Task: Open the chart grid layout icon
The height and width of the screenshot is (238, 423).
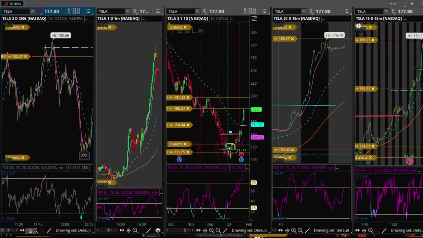Action: 393,3
